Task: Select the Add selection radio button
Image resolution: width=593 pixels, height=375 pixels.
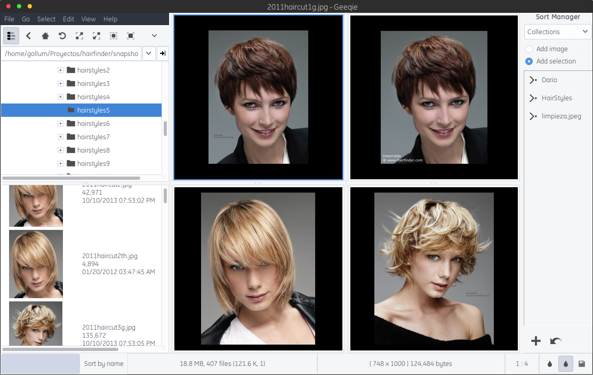Action: tap(529, 61)
